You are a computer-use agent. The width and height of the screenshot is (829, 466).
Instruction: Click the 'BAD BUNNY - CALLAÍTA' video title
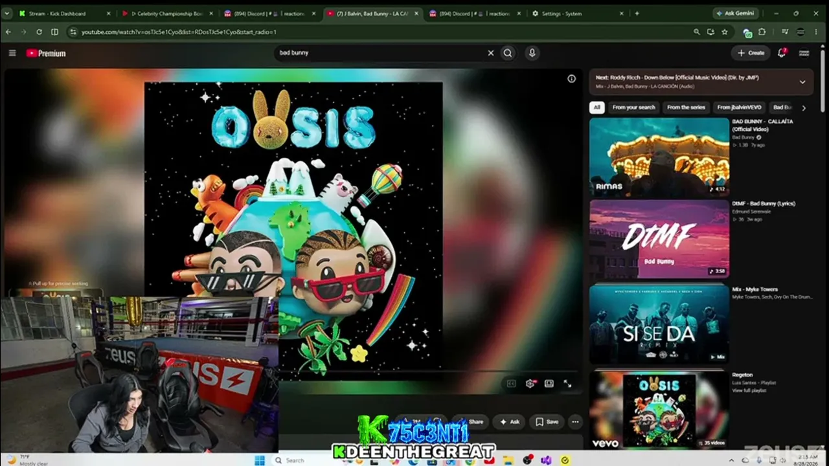[762, 125]
